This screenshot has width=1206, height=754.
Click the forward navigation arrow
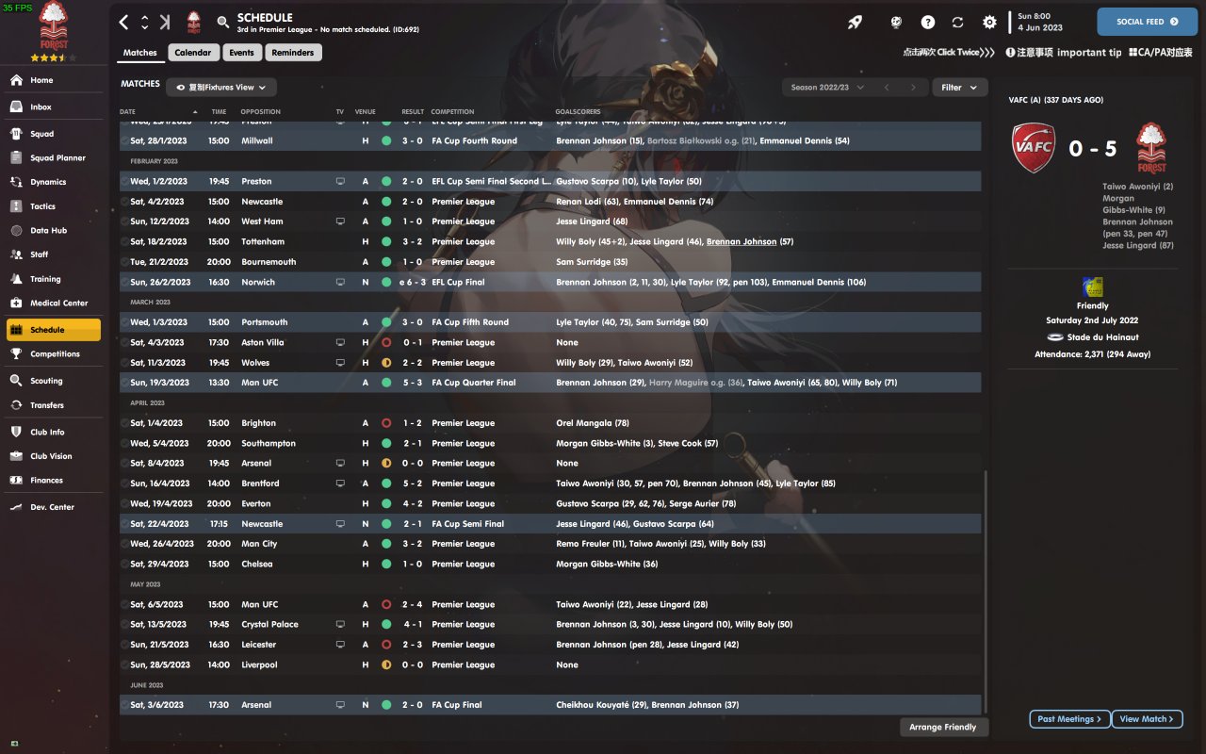165,22
